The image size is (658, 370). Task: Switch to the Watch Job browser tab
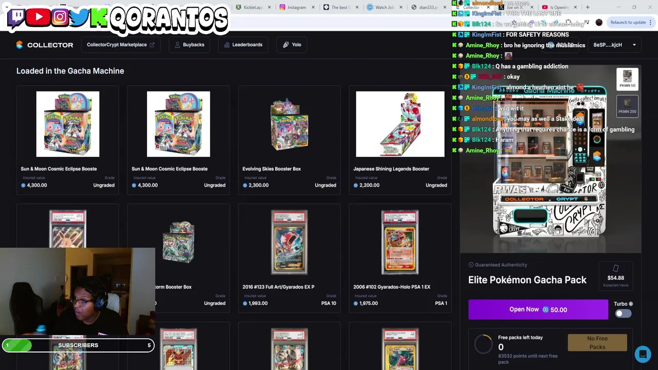click(385, 7)
